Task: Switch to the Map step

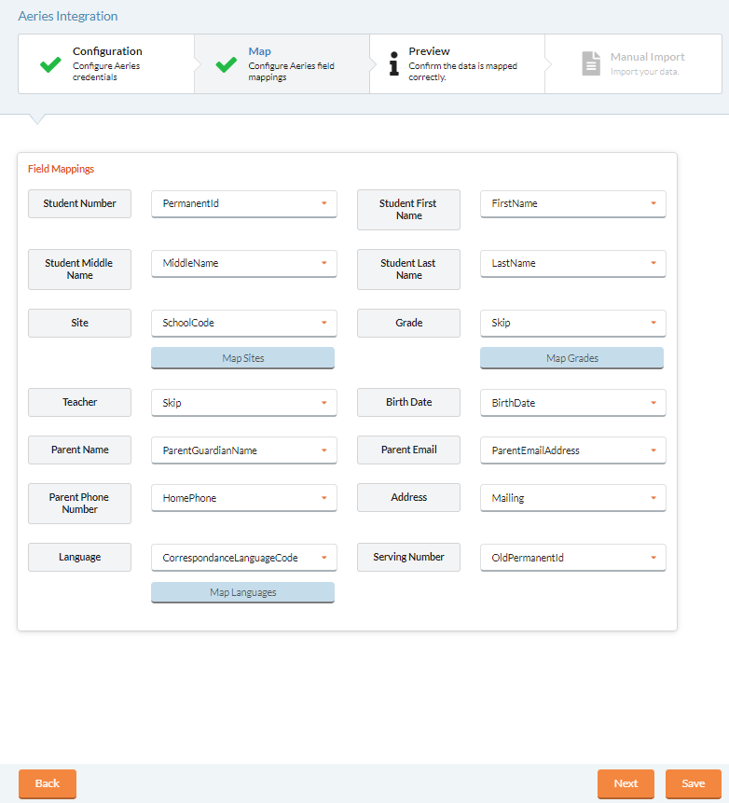Action: tap(282, 64)
